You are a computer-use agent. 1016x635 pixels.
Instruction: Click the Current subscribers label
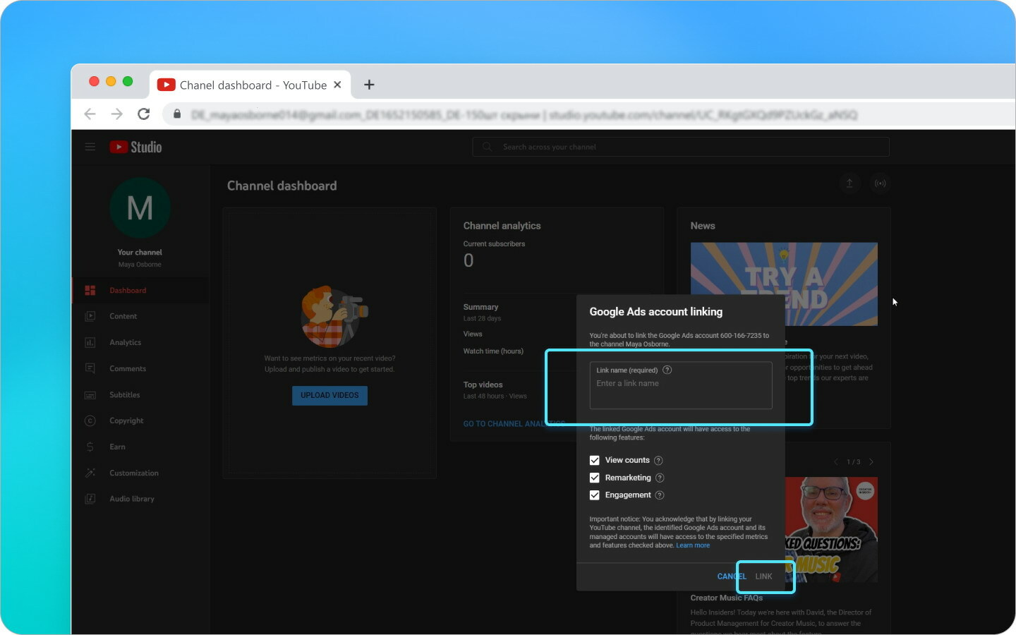click(x=494, y=244)
